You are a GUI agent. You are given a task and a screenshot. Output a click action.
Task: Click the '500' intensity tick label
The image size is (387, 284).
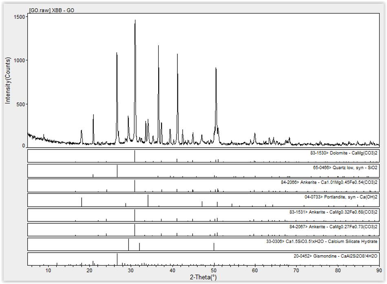point(21,104)
